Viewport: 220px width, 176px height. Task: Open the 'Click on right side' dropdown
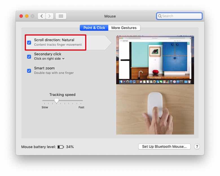(49, 59)
